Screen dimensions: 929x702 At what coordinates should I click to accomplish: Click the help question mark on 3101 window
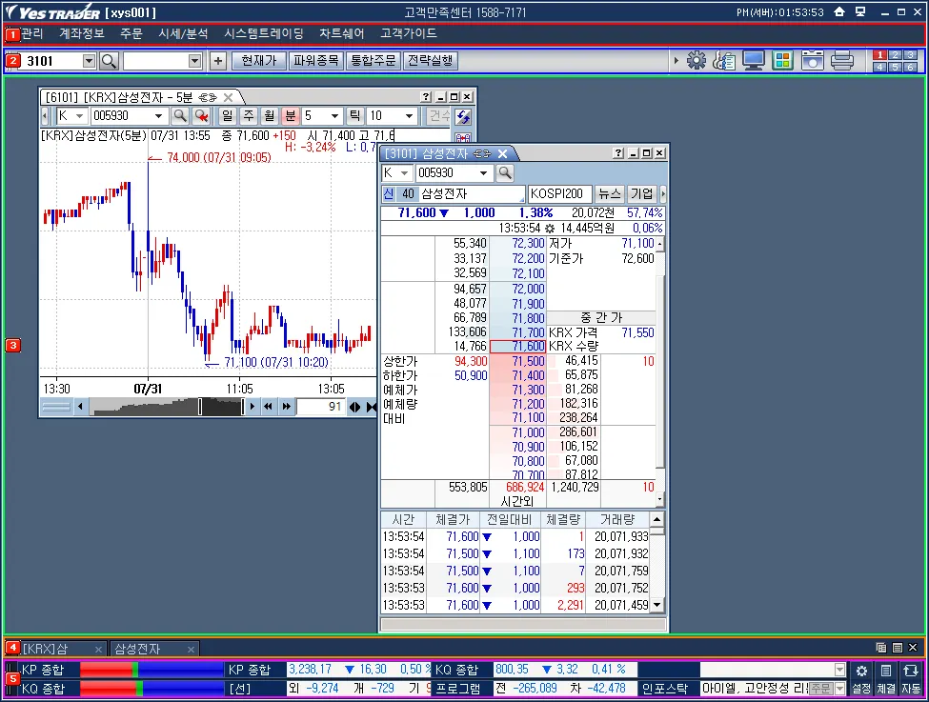(618, 153)
